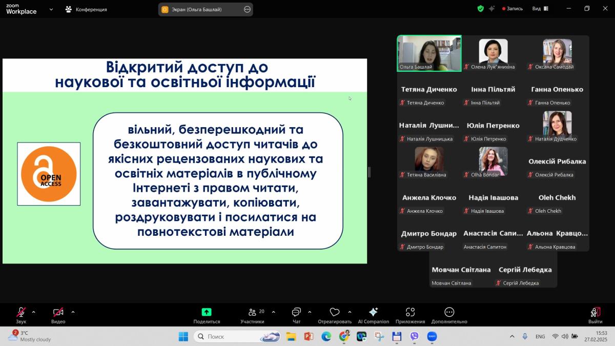Expand video options arrow next to Видео

click(73, 312)
